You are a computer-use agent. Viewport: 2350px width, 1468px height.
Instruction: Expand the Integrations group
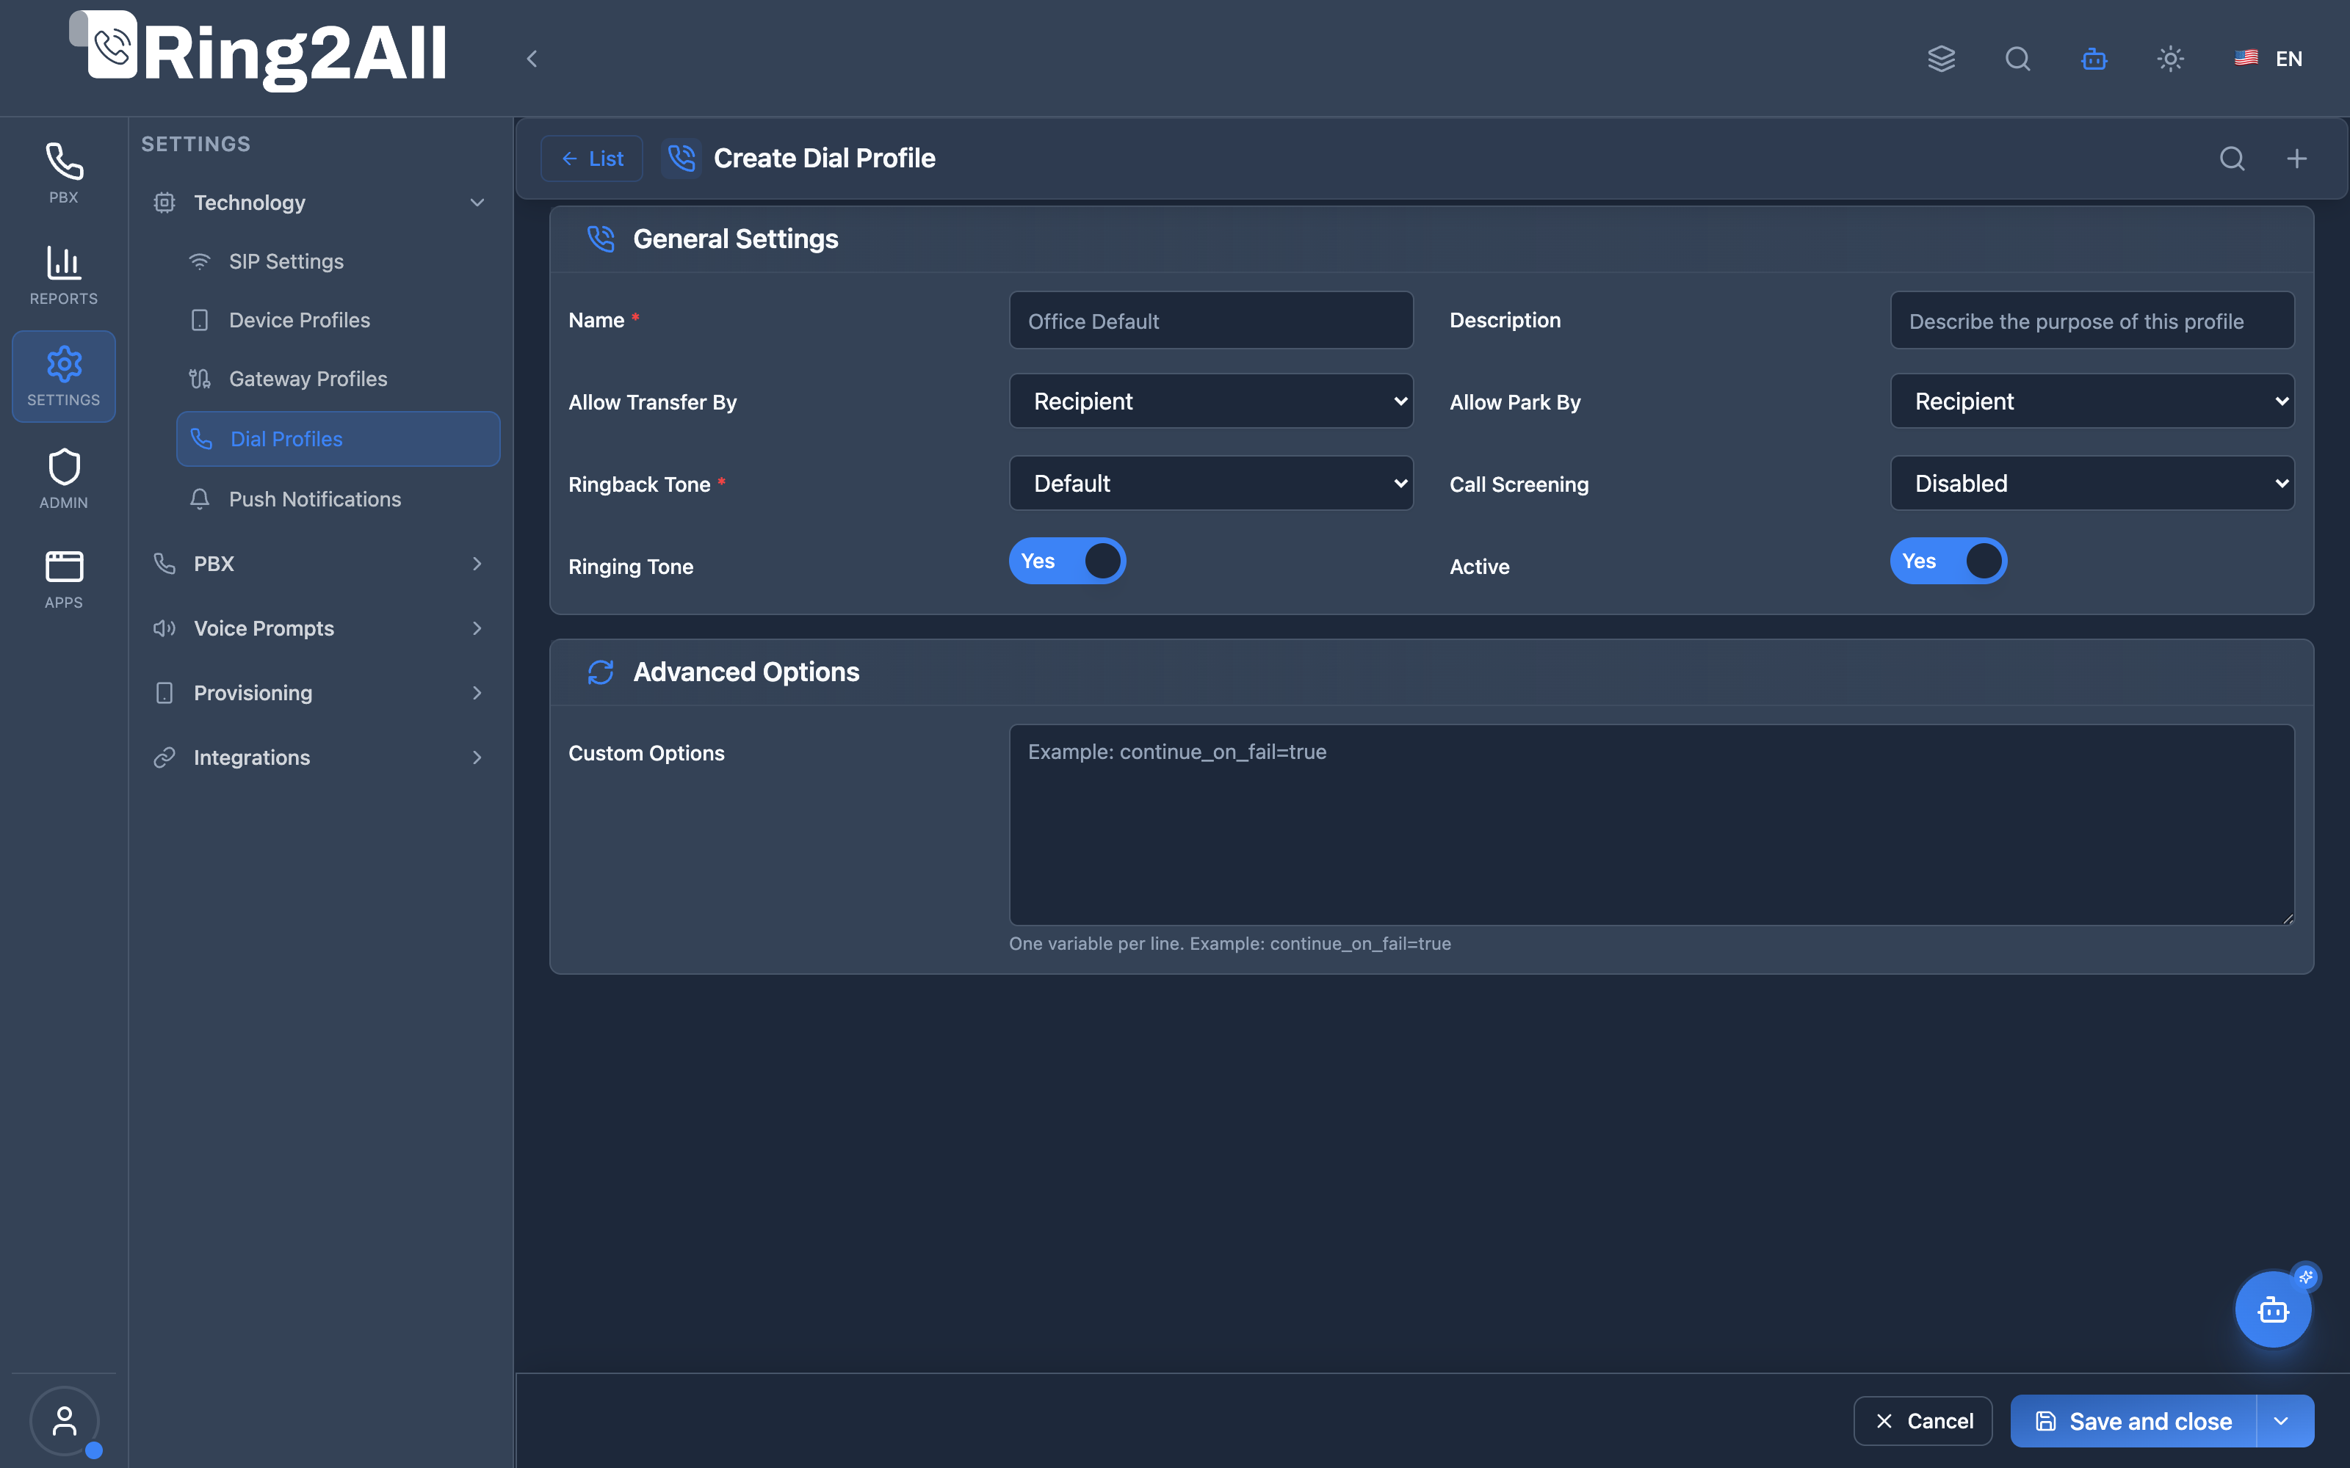tap(319, 757)
